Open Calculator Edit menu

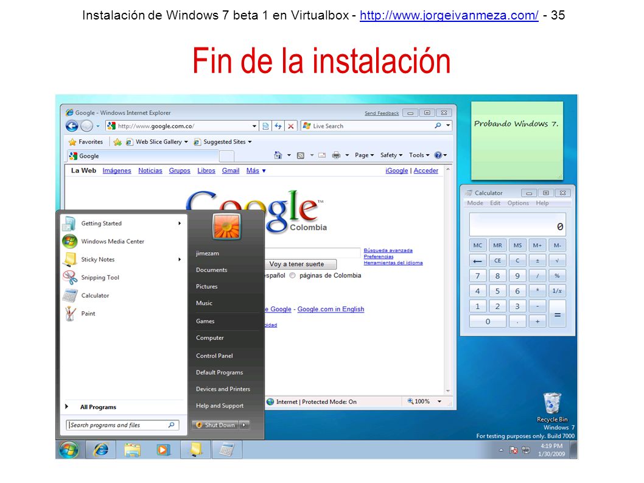(x=495, y=203)
